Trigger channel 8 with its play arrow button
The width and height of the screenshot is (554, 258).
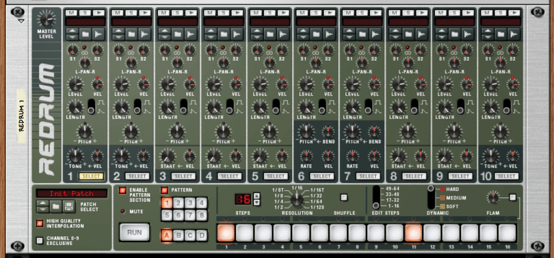[422, 13]
